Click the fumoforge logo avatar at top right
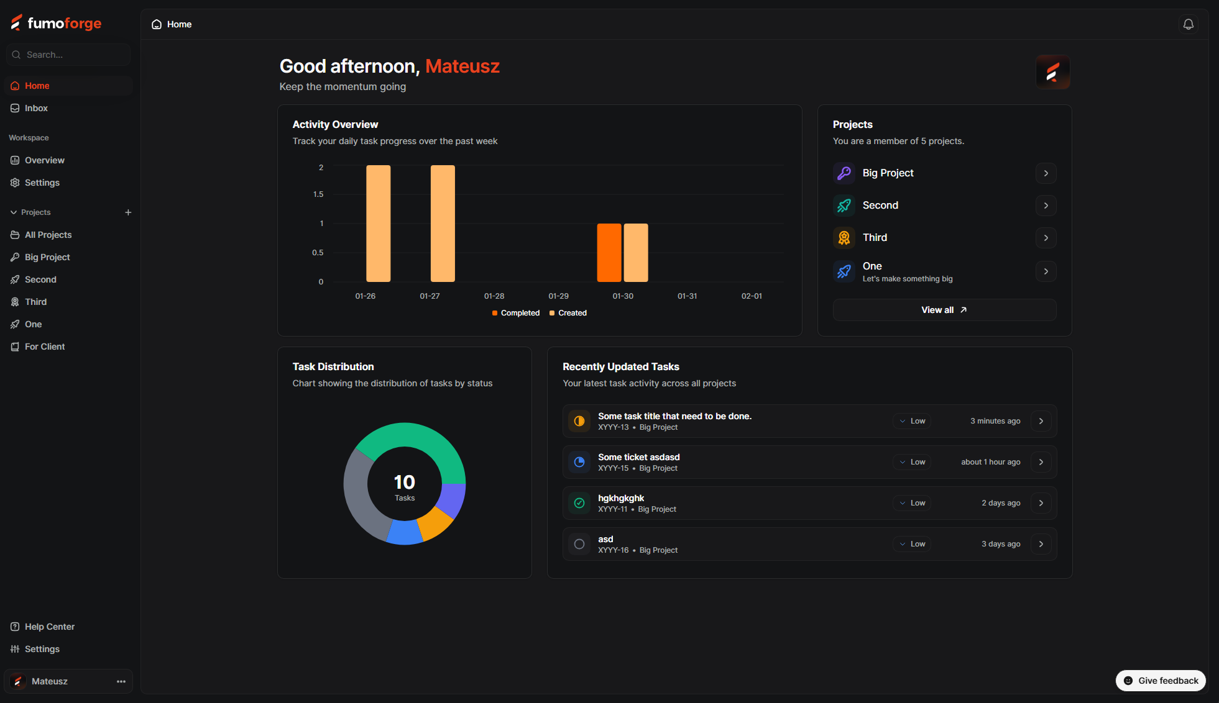This screenshot has width=1219, height=703. [1052, 73]
